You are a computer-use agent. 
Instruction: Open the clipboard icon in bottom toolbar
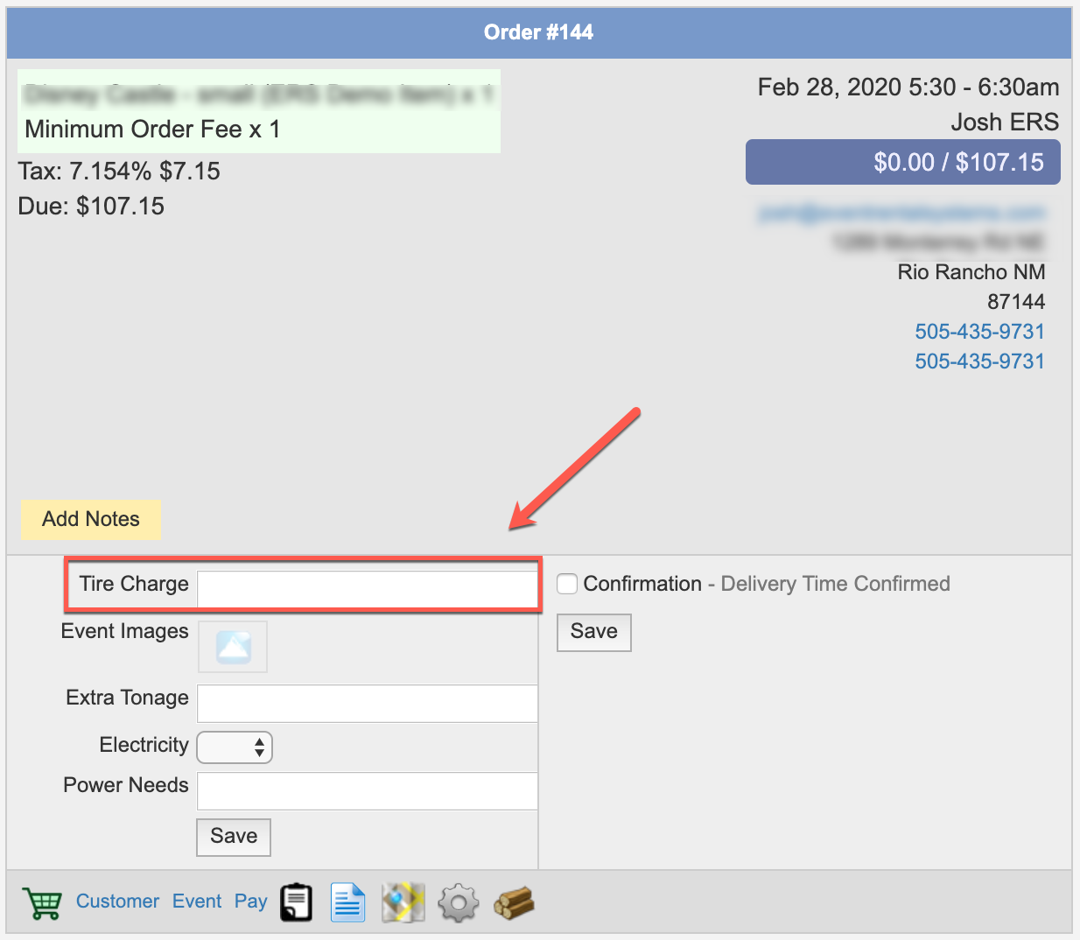click(297, 902)
